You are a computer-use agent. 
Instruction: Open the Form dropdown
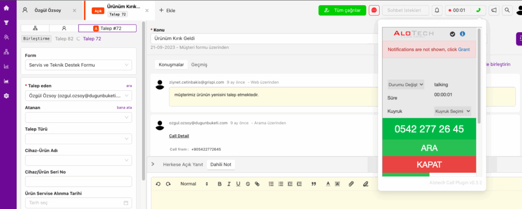tap(78, 65)
